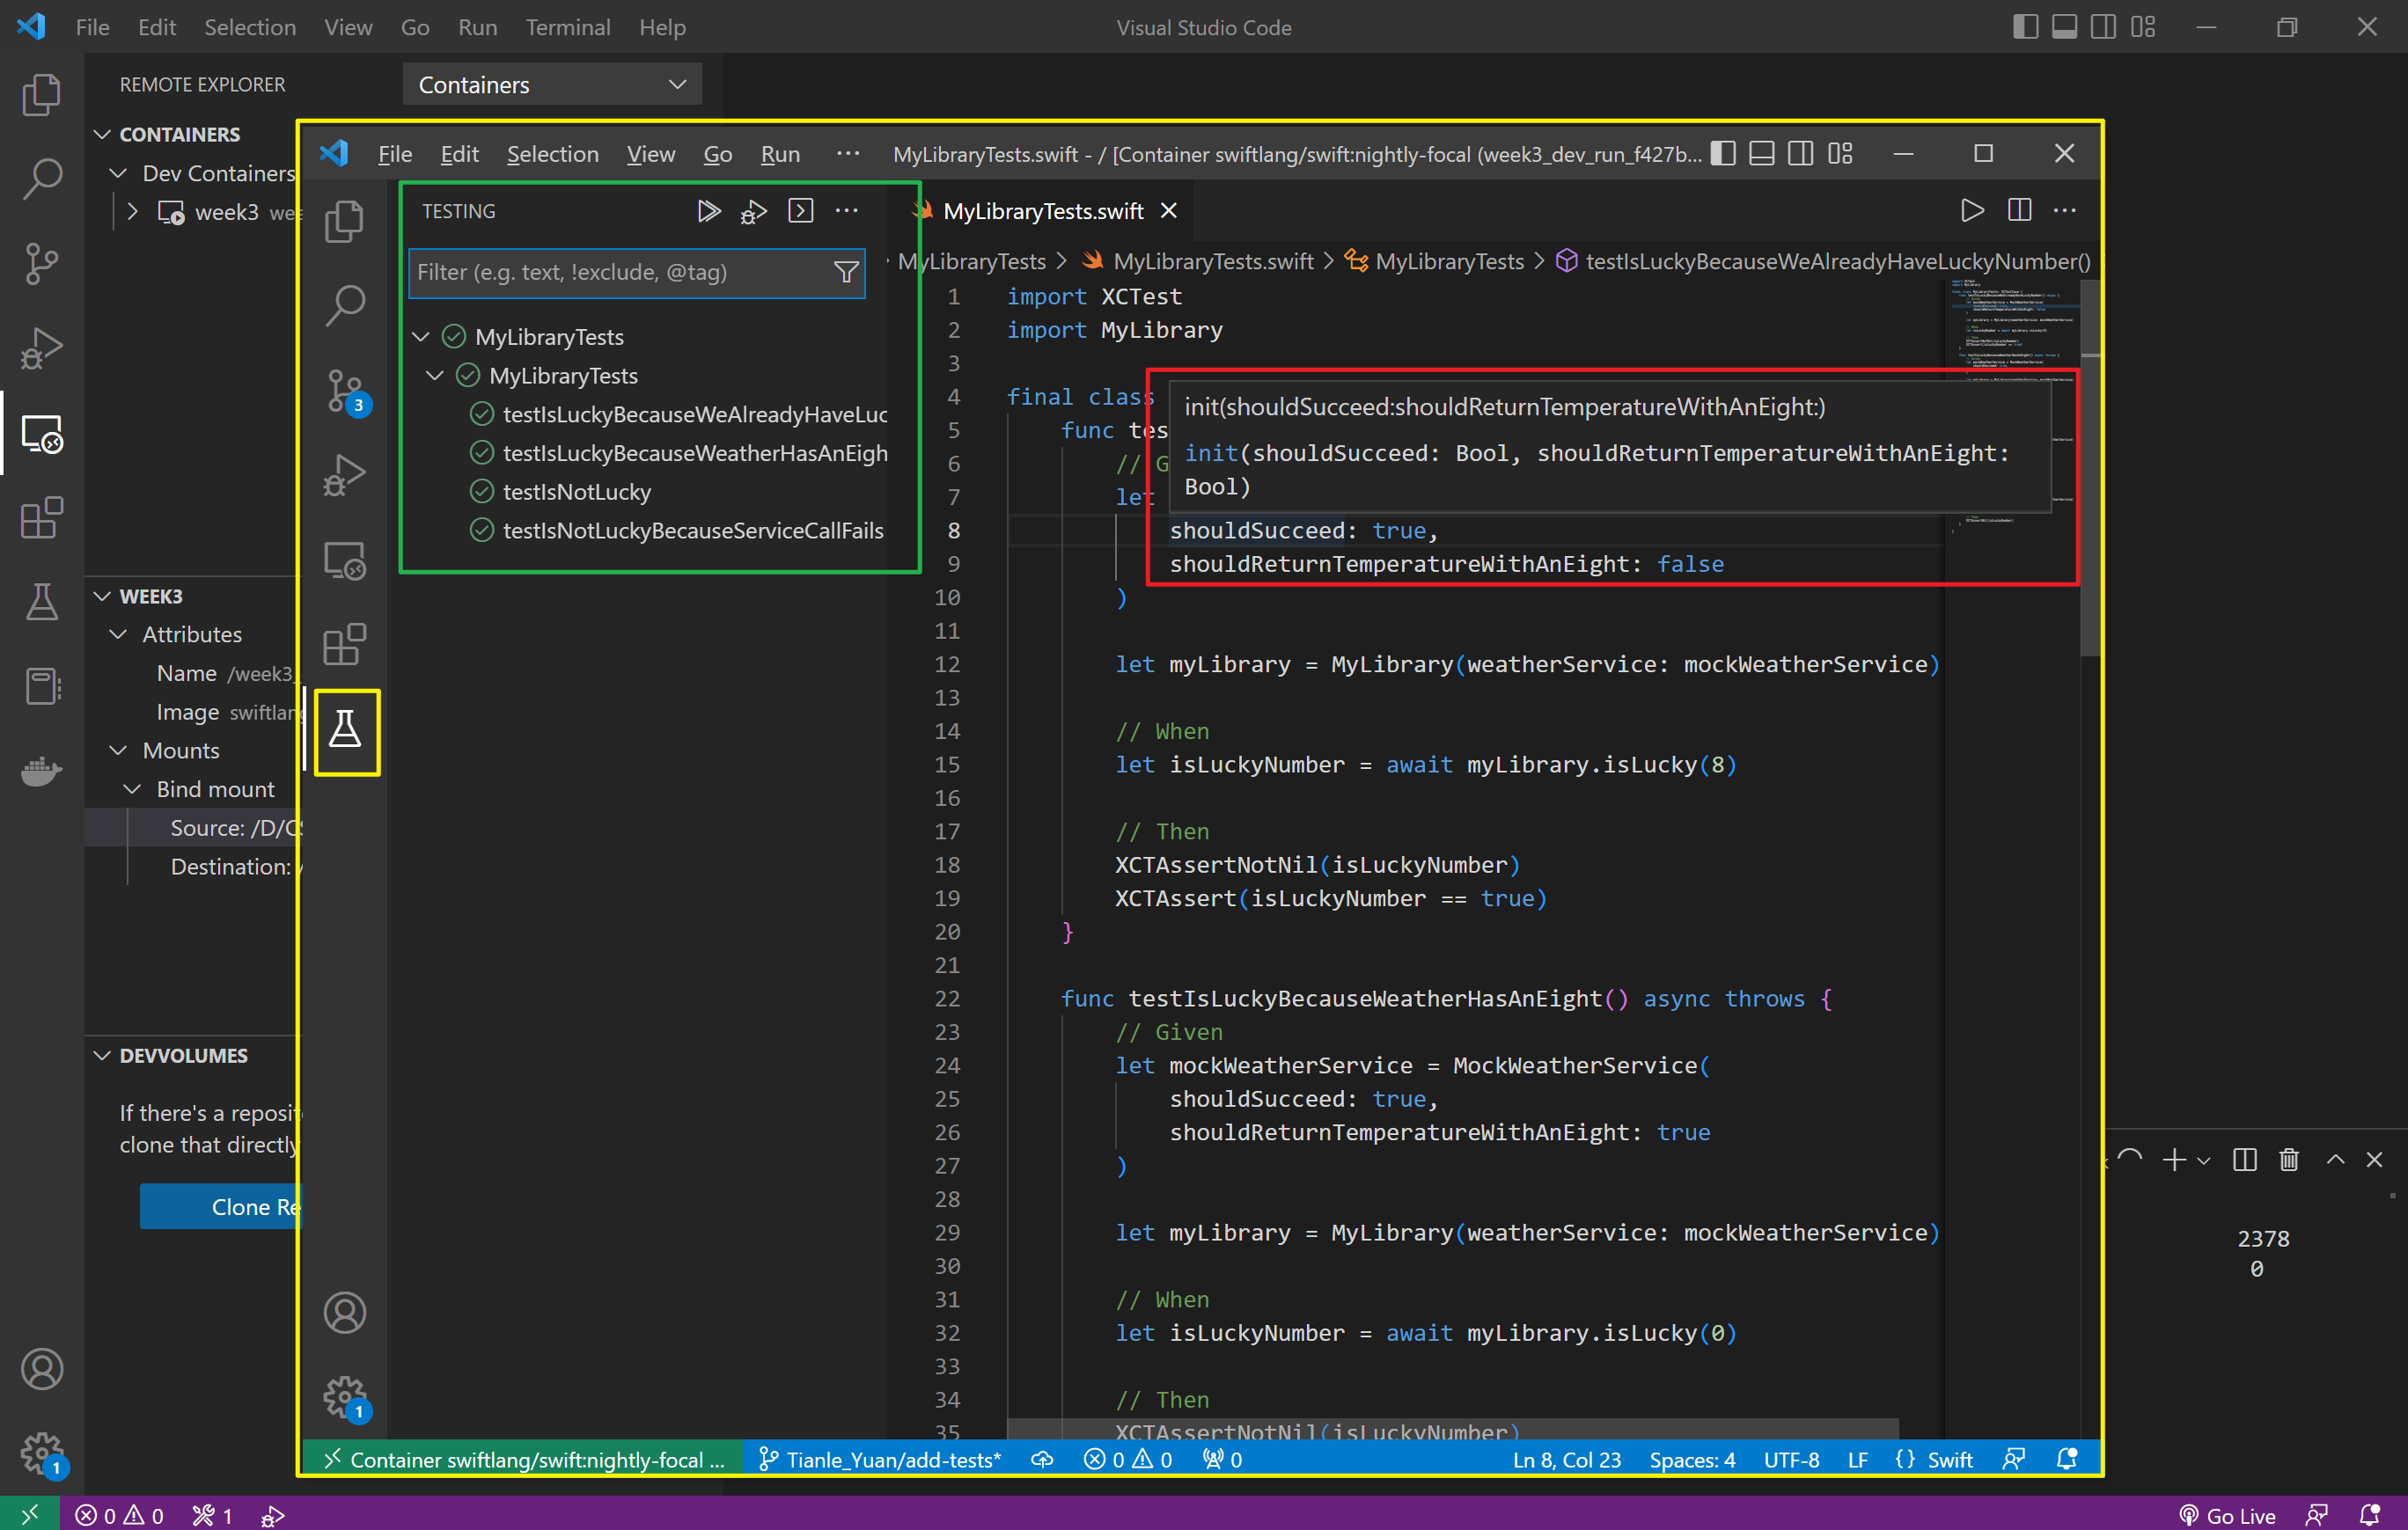
Task: Open Docker view in outer activity bar
Action: pyautogui.click(x=42, y=771)
